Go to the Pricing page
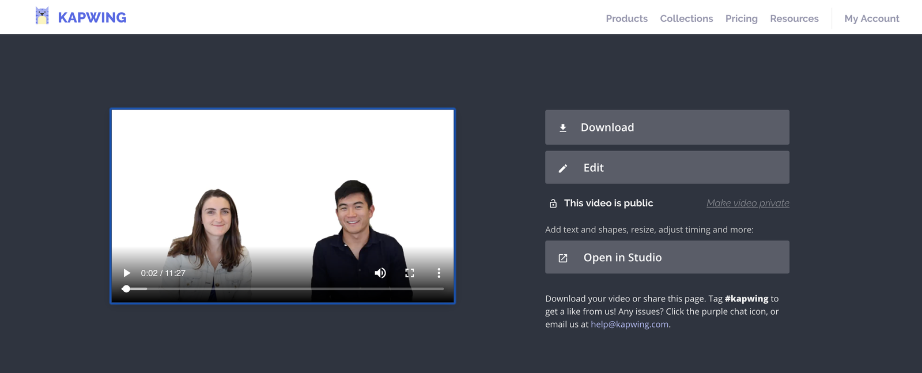The height and width of the screenshot is (373, 922). pos(741,18)
